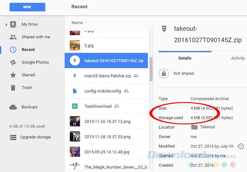The image size is (247, 172).
Task: Open the TaskDownload spreadsheet
Action: click(x=98, y=106)
